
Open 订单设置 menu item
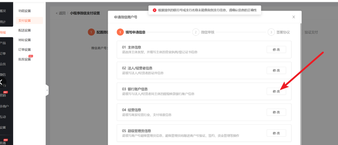coord(24,49)
